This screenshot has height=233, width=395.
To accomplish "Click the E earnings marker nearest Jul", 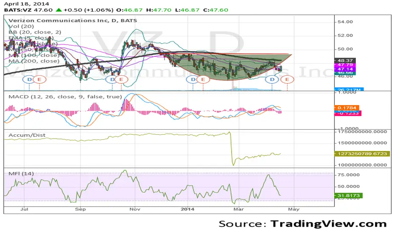I will (39, 80).
